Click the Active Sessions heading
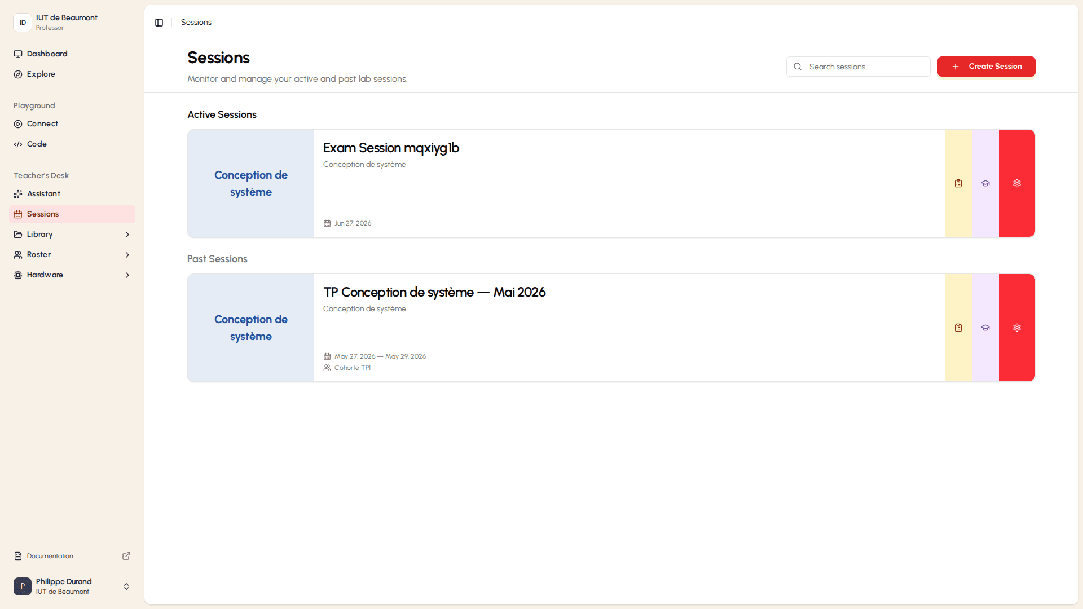Screen dimensions: 1083x609 222,114
